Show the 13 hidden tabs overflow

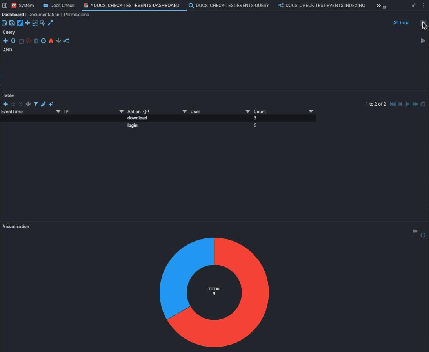[381, 6]
